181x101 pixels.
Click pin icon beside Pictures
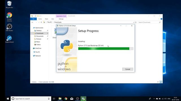[48, 39]
